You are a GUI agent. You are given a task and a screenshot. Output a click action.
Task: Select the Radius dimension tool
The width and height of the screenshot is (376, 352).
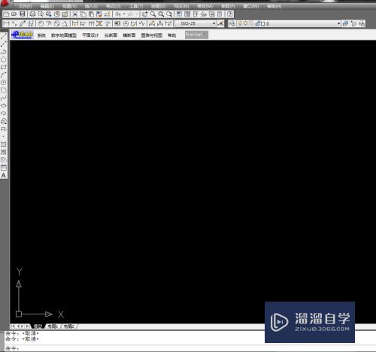click(x=41, y=23)
